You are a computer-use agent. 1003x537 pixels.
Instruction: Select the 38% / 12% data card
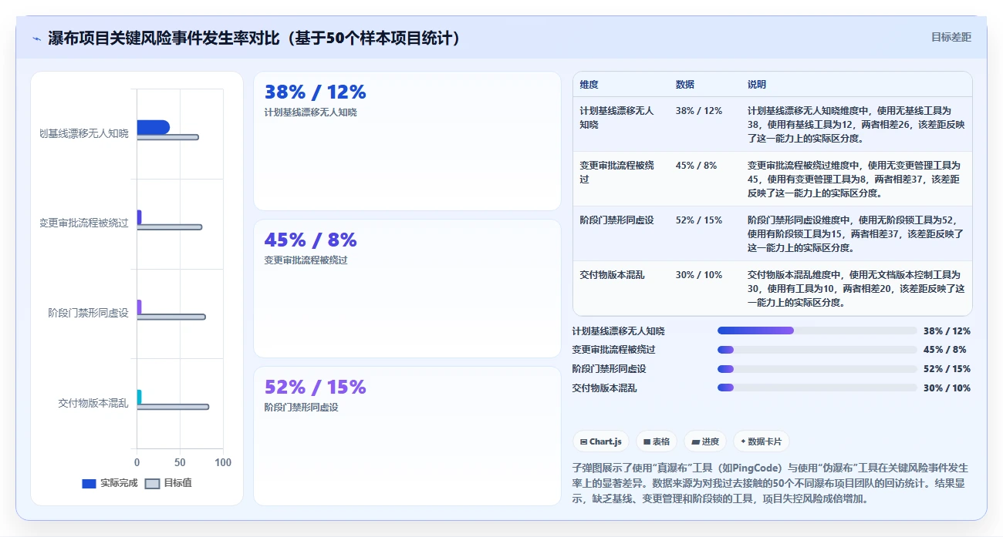pyautogui.click(x=407, y=141)
